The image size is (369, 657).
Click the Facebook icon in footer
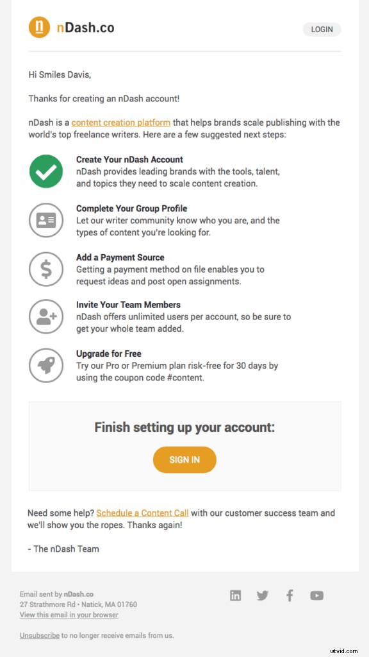coord(290,595)
